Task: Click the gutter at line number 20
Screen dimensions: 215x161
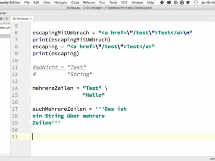Action: 15,130
